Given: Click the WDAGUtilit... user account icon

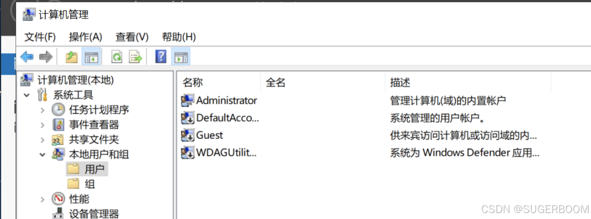Looking at the screenshot, I should point(187,152).
